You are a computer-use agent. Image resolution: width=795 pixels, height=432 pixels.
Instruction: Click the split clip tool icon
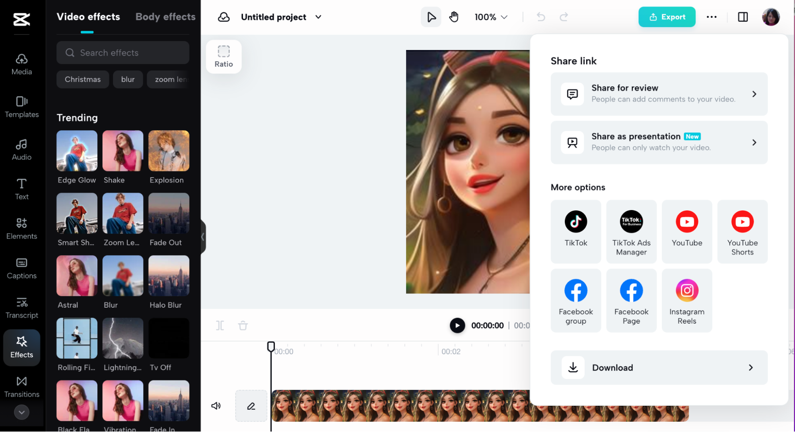(220, 326)
